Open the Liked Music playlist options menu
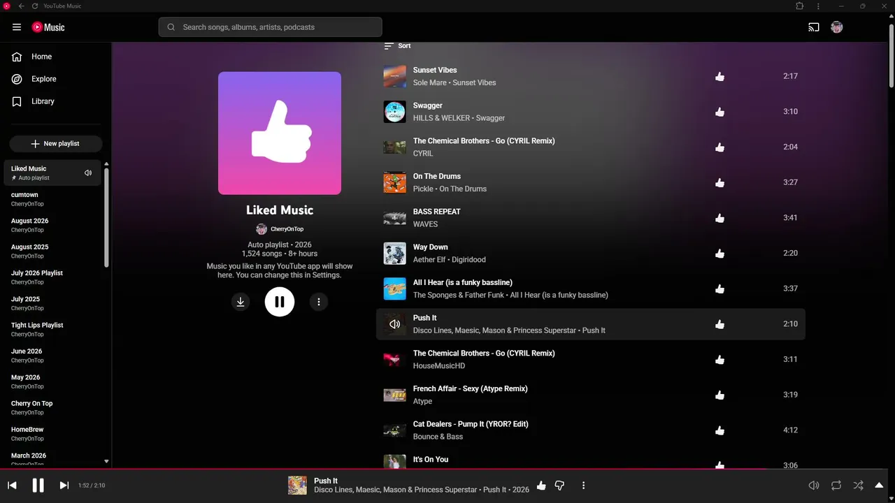Image resolution: width=895 pixels, height=503 pixels. 319,302
